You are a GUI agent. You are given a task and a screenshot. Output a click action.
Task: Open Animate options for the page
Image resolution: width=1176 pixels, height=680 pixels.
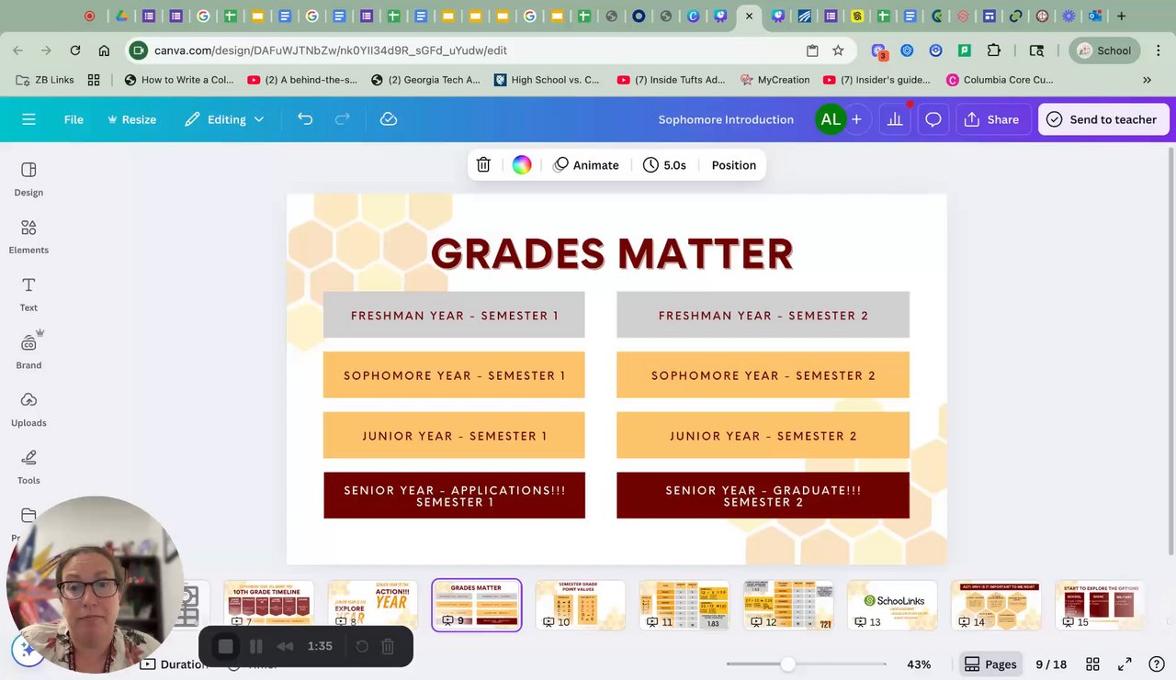586,165
